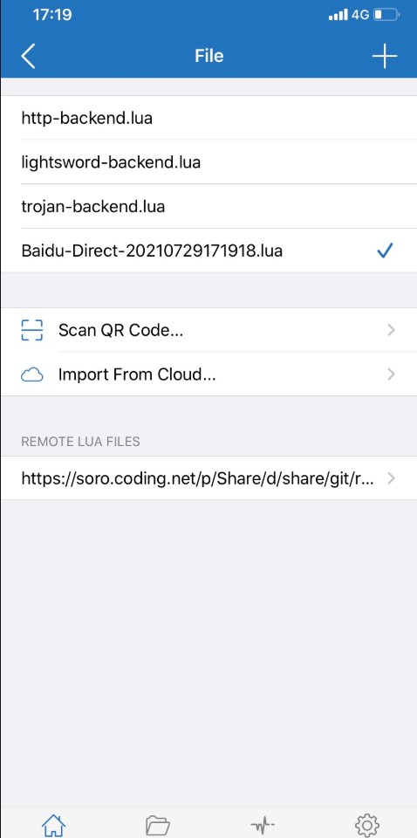The image size is (417, 838).
Task: Add a new file with plus icon
Action: coord(385,56)
